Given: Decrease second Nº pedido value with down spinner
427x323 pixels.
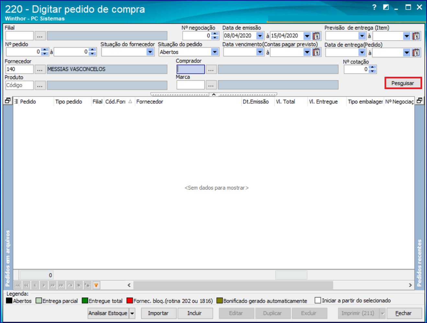Looking at the screenshot, I should click(93, 54).
